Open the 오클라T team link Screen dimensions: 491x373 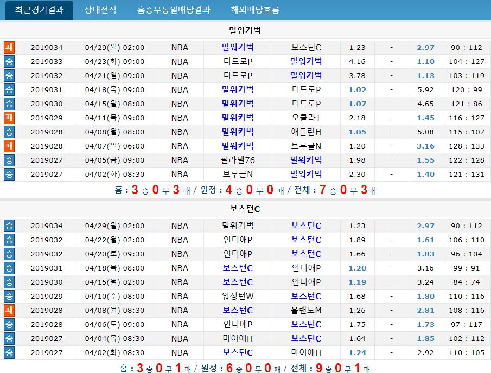click(306, 118)
